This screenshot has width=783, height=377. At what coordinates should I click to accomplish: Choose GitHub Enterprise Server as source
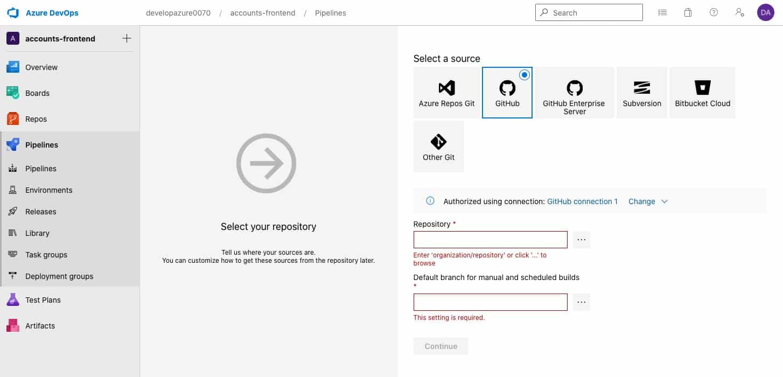[574, 93]
